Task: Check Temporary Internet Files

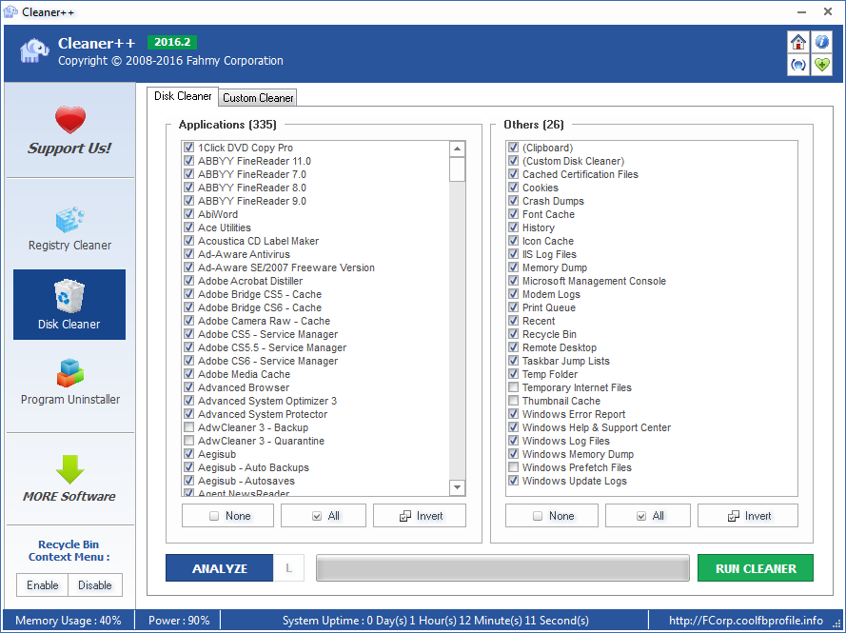Action: 514,386
